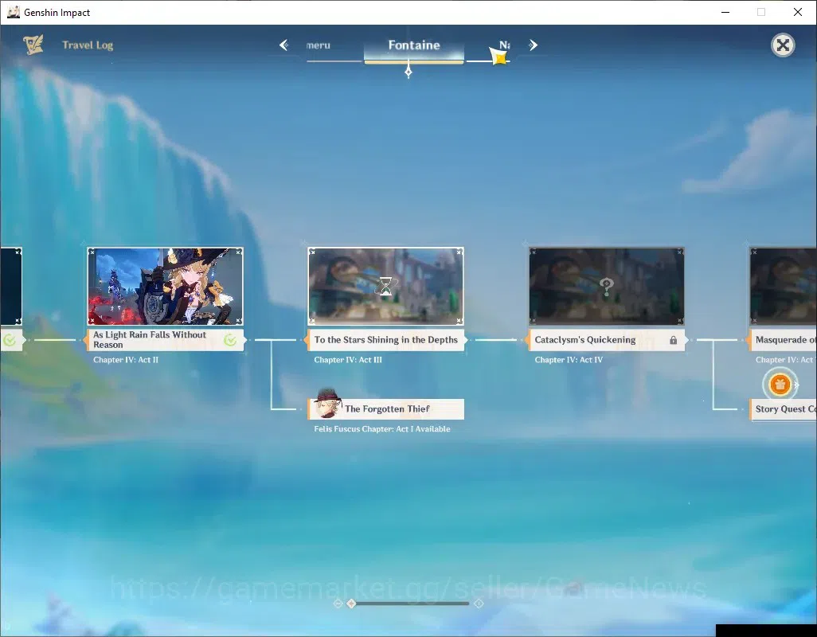Maximize the Genshin Impact window

pos(761,12)
